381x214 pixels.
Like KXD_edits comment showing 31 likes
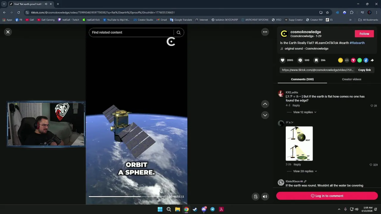click(x=372, y=106)
